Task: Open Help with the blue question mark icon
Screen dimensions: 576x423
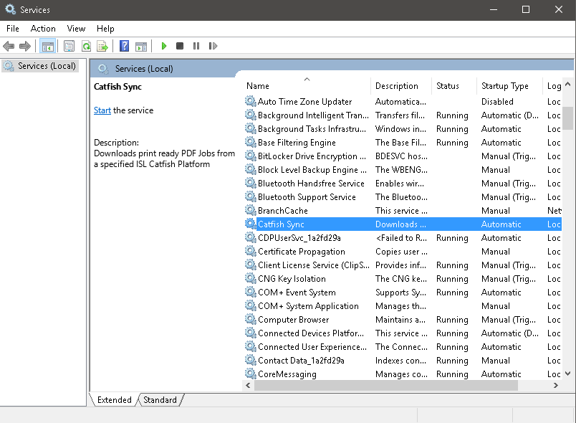Action: (x=125, y=47)
